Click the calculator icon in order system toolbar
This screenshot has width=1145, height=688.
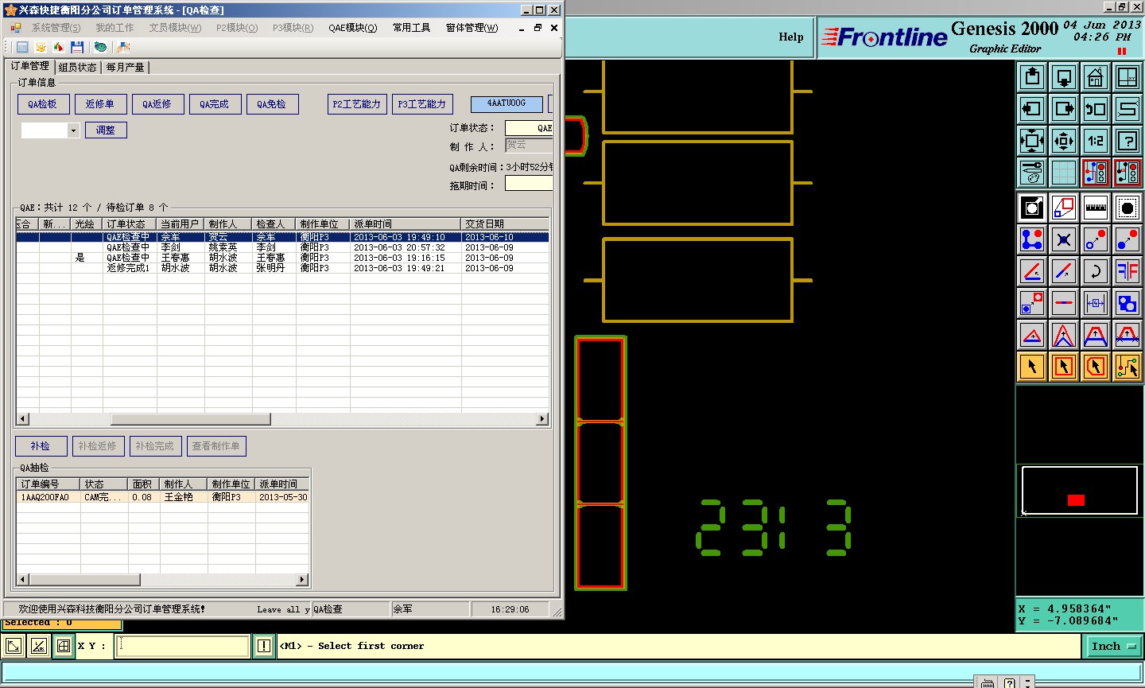(x=22, y=47)
